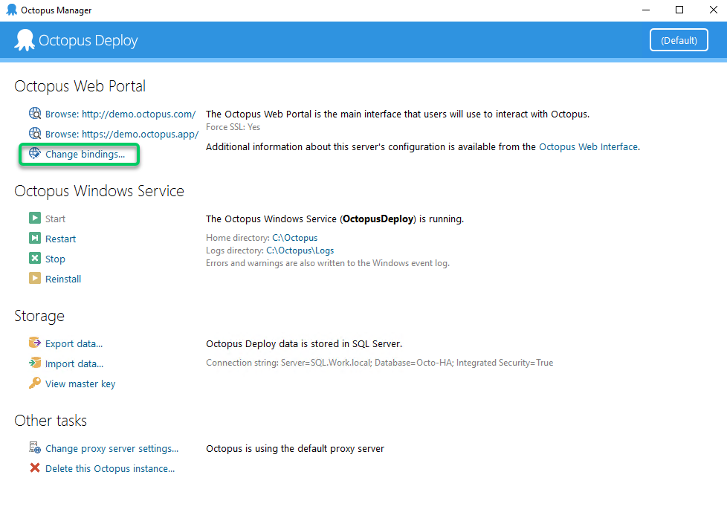727x524 pixels.
Task: Click the green Restart icon
Action: click(x=35, y=238)
